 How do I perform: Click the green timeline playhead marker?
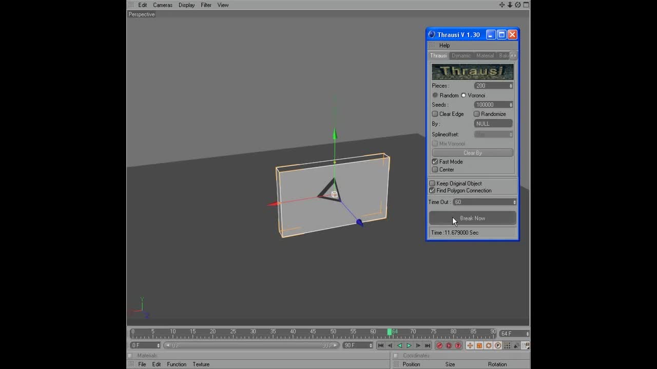(390, 332)
